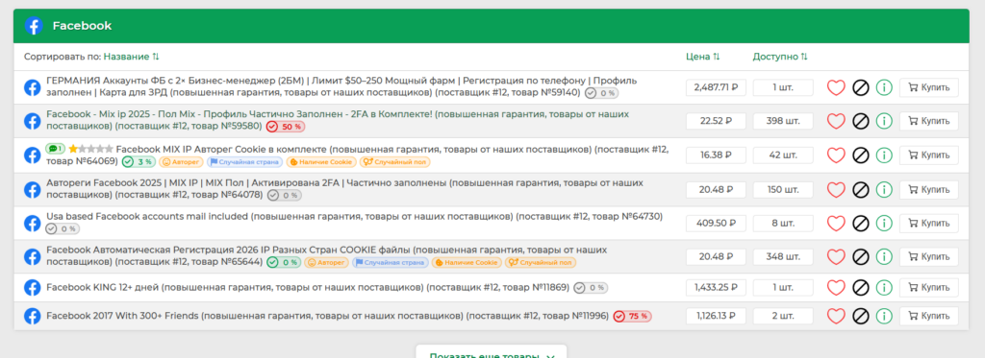Click Случайная страна tag on товар №64069 row
The height and width of the screenshot is (358, 985).
(x=244, y=162)
